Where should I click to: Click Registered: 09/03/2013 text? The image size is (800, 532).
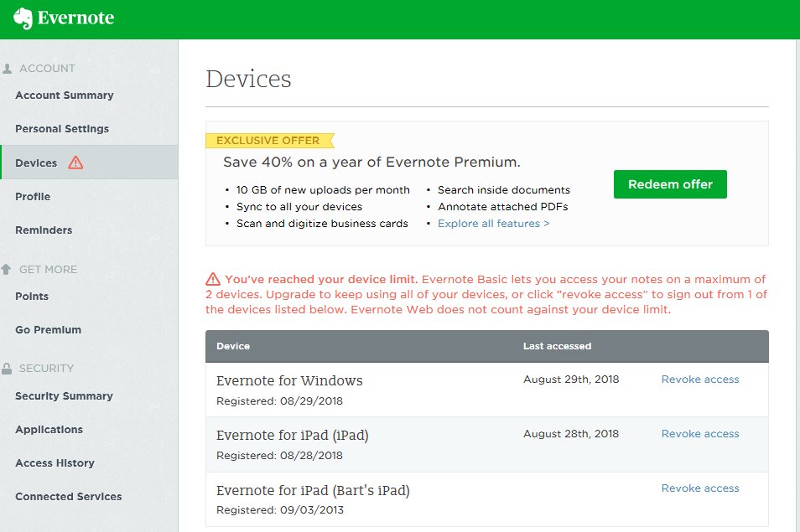280,510
